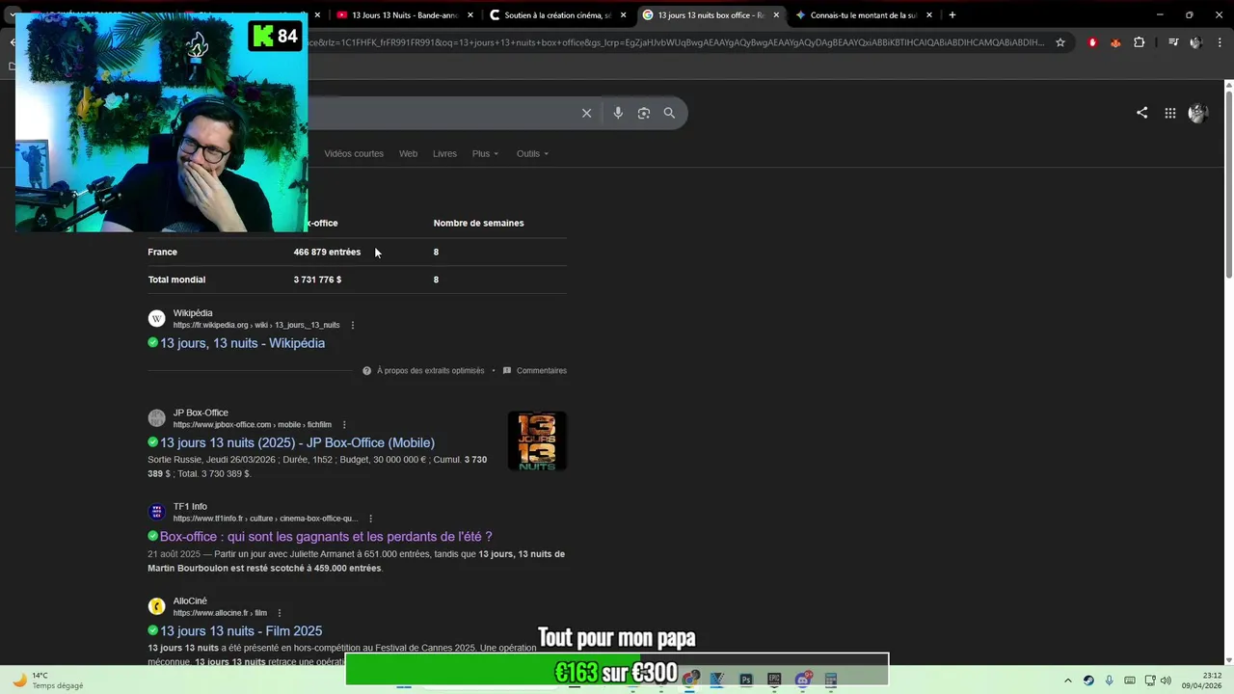Open more options for AlloCiné result

click(x=280, y=613)
